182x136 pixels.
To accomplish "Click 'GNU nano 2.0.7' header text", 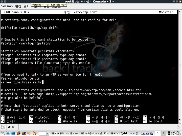I will (x=17, y=12).
